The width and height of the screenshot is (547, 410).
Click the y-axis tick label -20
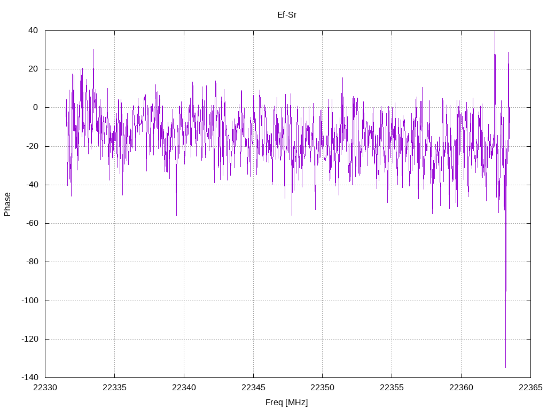click(32, 146)
